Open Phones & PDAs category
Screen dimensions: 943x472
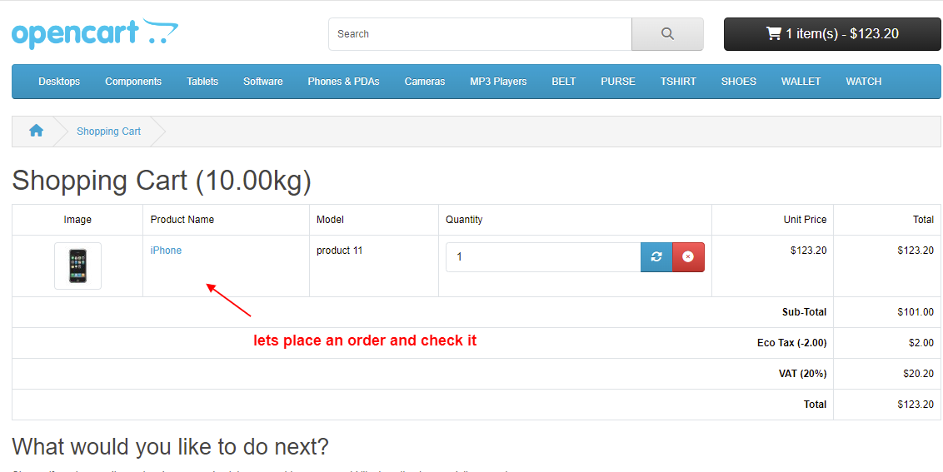343,82
